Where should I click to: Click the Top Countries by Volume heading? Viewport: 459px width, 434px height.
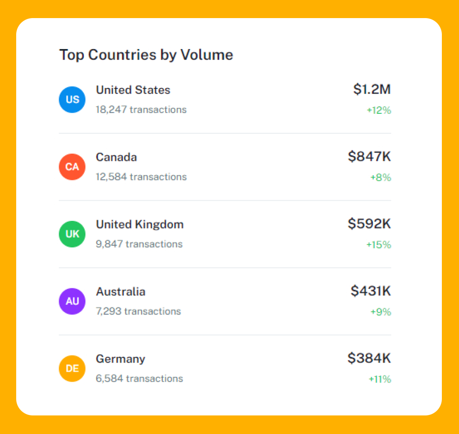[146, 55]
